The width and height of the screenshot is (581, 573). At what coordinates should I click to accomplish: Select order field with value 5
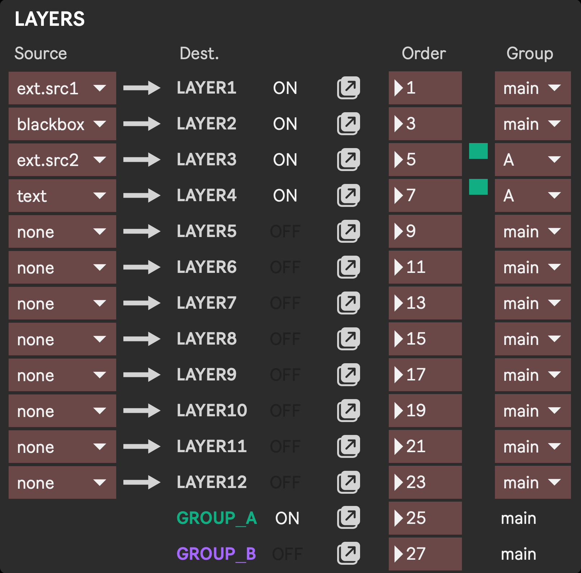pyautogui.click(x=425, y=160)
